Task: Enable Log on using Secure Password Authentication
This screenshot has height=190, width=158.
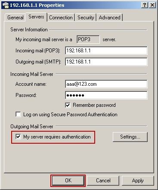Action: click(18, 115)
